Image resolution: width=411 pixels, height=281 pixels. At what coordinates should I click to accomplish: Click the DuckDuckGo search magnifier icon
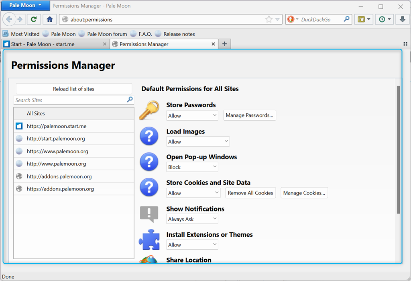coord(346,19)
